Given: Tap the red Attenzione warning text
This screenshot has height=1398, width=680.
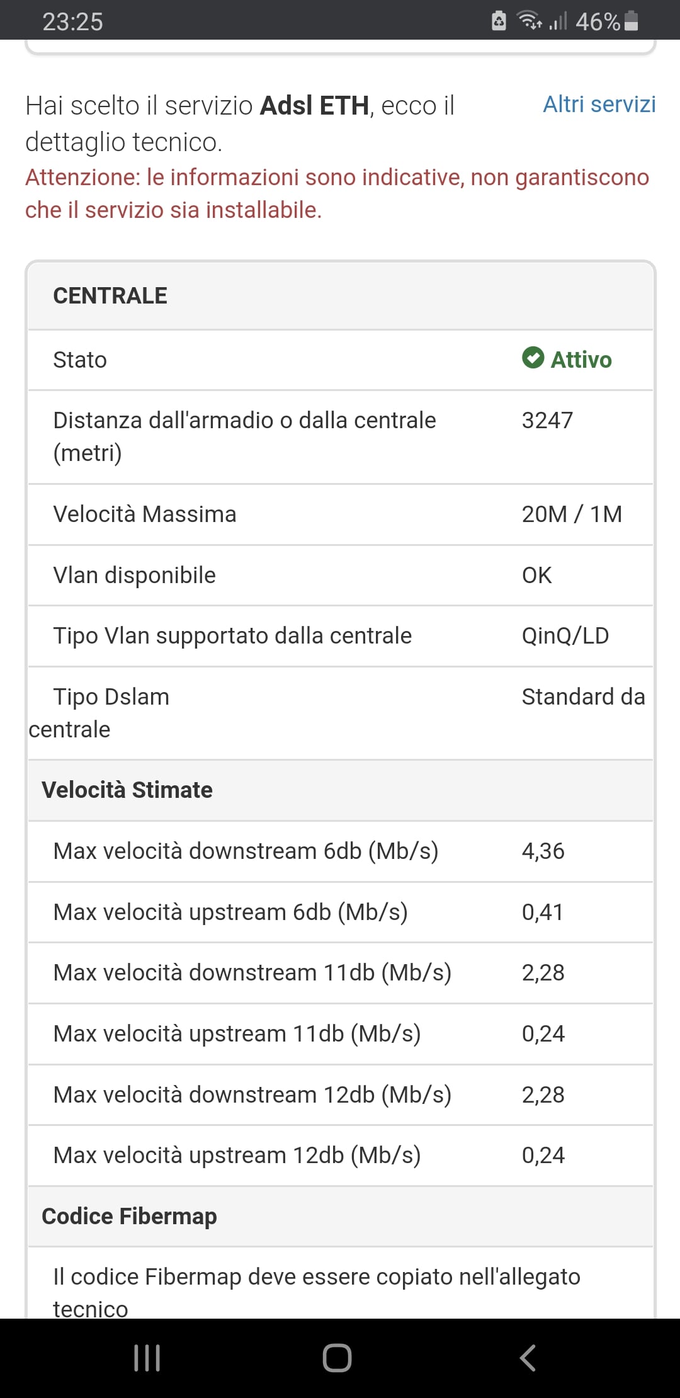Looking at the screenshot, I should (337, 193).
